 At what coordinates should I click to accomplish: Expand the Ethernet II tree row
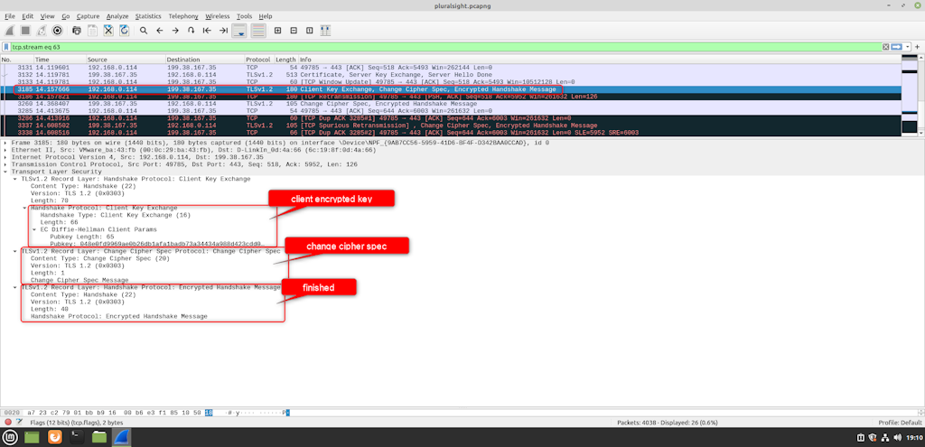point(5,150)
